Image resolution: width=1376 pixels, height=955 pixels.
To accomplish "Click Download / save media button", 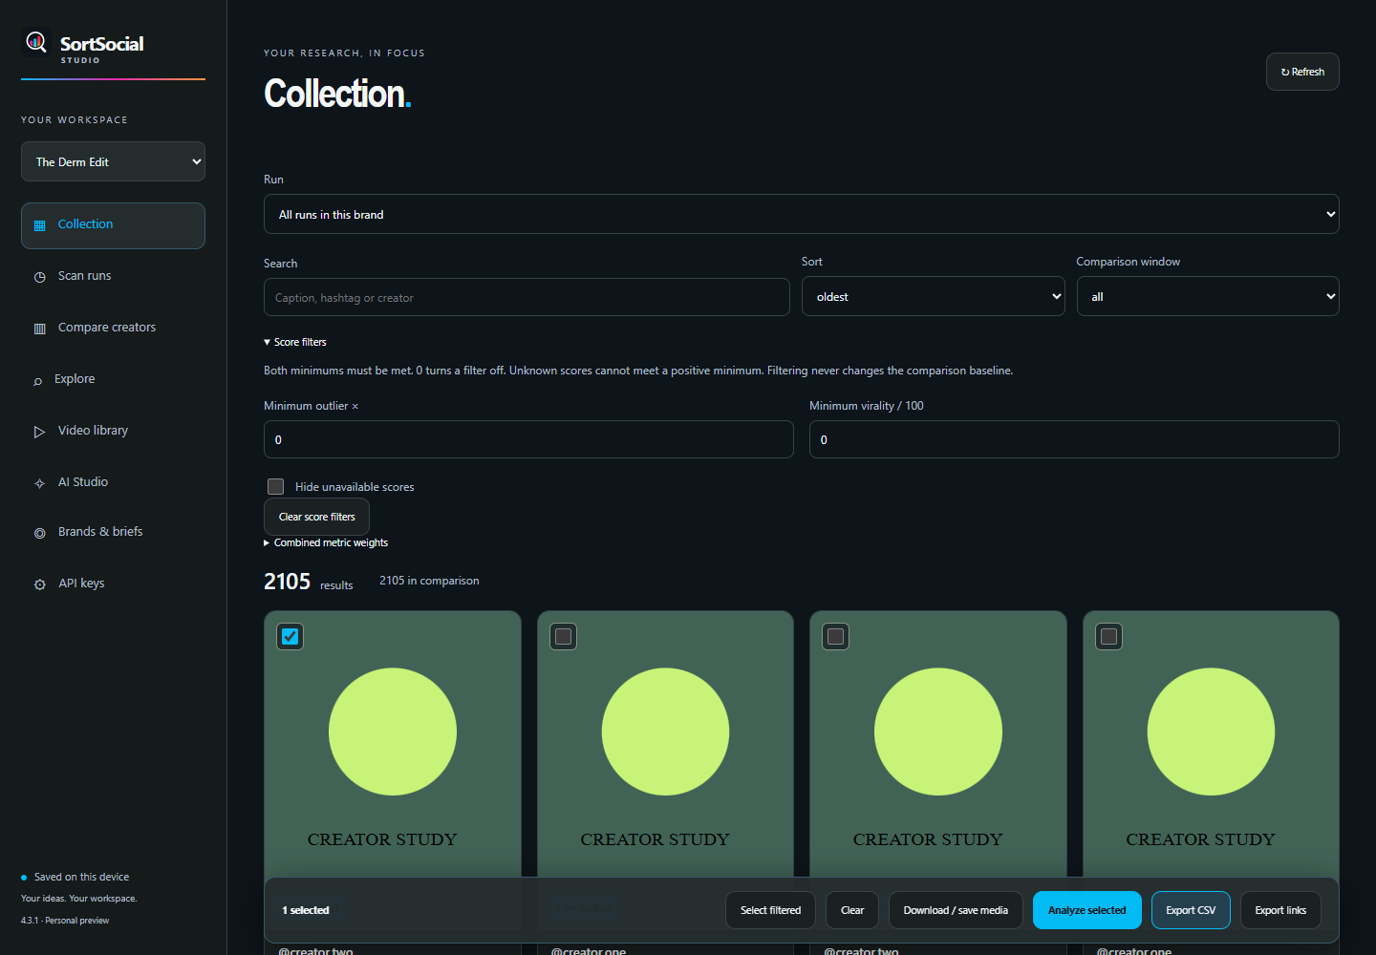I will click(956, 910).
